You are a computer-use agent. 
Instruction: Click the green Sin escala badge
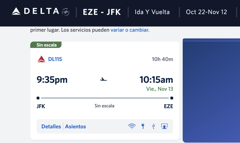coord(46,45)
